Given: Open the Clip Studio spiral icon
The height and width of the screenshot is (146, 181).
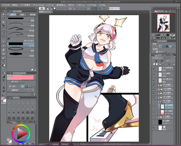Looking at the screenshot, I should coord(42,9).
